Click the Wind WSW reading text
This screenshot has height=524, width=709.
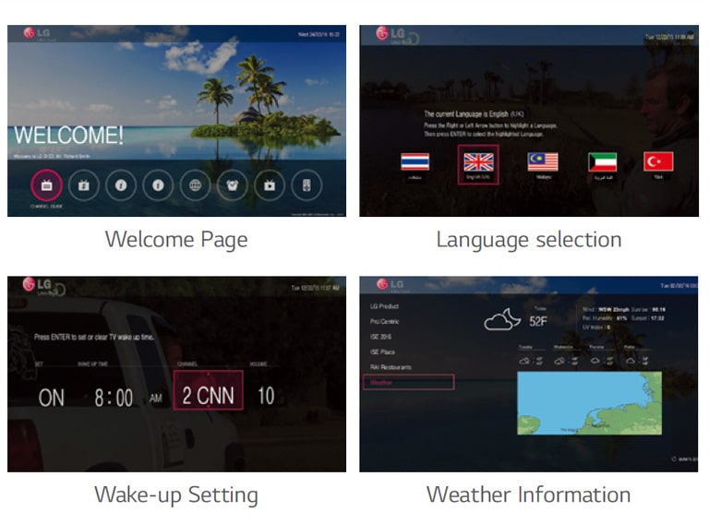tap(606, 309)
